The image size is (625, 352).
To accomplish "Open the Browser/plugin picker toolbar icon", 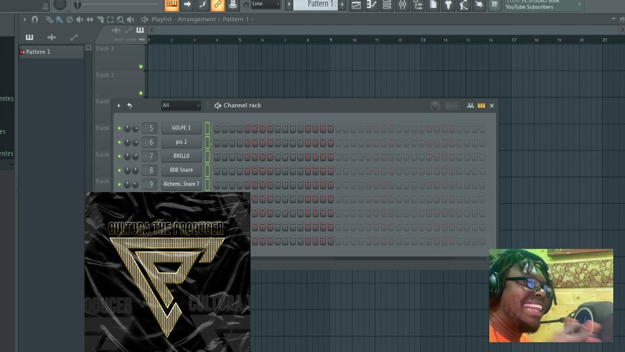I will pyautogui.click(x=417, y=5).
